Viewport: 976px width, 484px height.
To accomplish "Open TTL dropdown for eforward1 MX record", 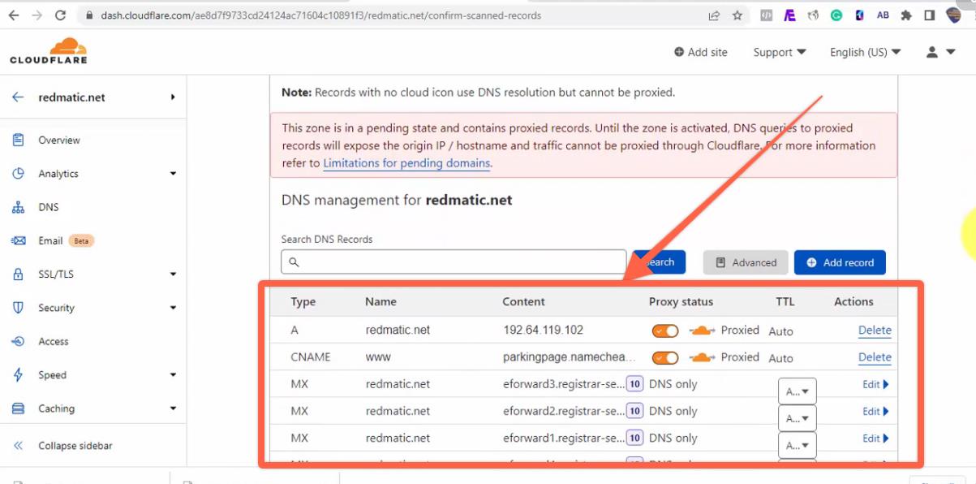I will pyautogui.click(x=797, y=445).
